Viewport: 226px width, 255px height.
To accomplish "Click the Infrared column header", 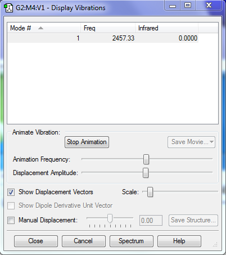I will (166, 28).
